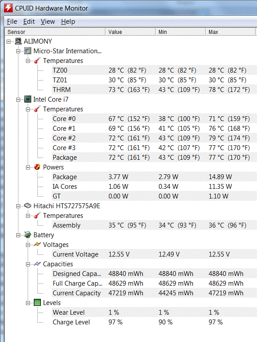Click the Battery icon

[28, 235]
